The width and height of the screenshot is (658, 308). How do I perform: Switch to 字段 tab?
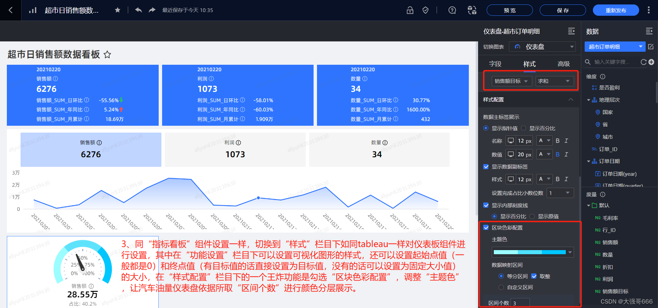pos(495,64)
